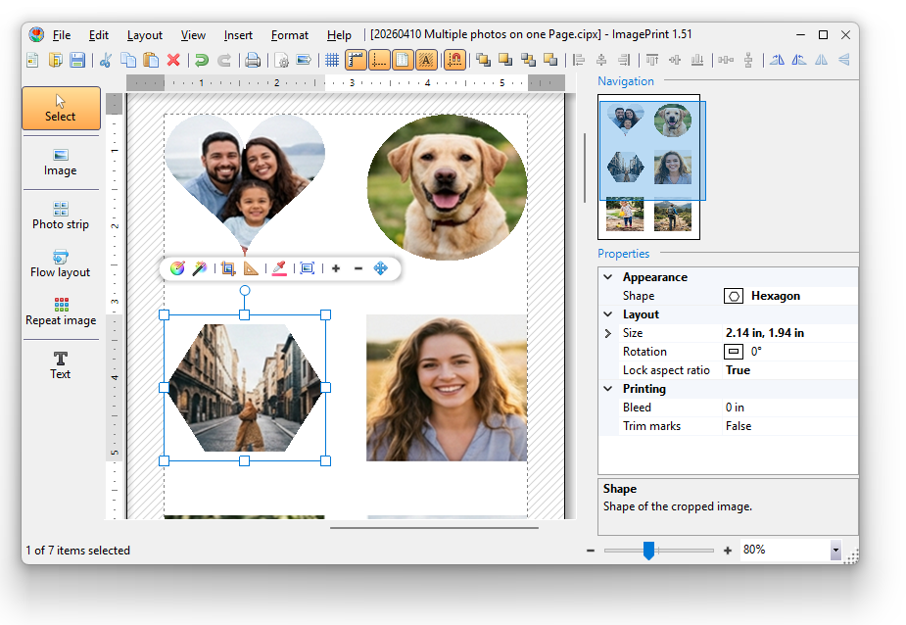The height and width of the screenshot is (625, 906).
Task: Open the Insert menu
Action: tap(238, 34)
